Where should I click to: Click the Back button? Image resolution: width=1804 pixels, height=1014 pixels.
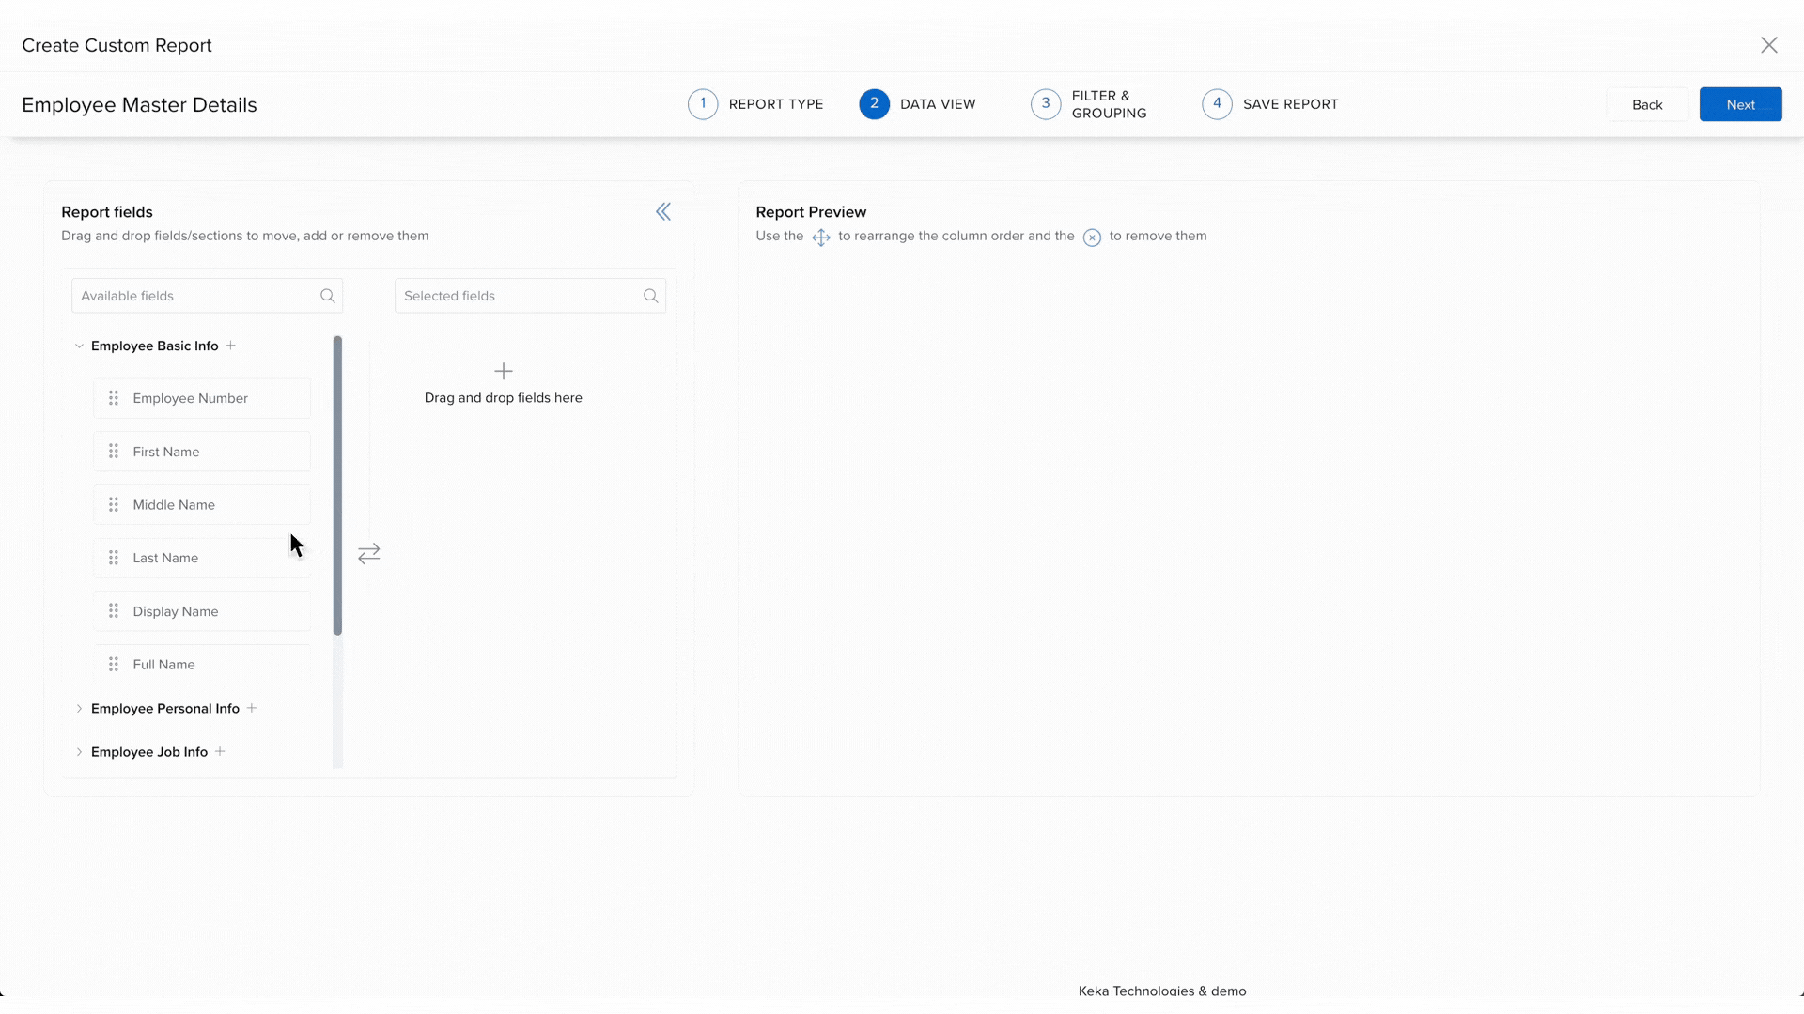[x=1646, y=105]
